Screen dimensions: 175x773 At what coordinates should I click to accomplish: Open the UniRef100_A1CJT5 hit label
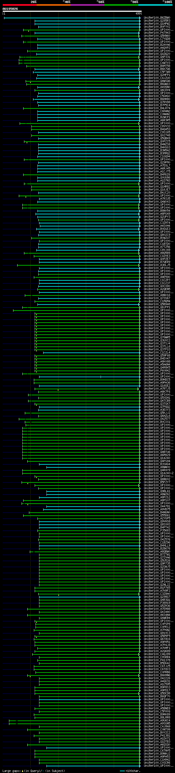[x=157, y=172]
